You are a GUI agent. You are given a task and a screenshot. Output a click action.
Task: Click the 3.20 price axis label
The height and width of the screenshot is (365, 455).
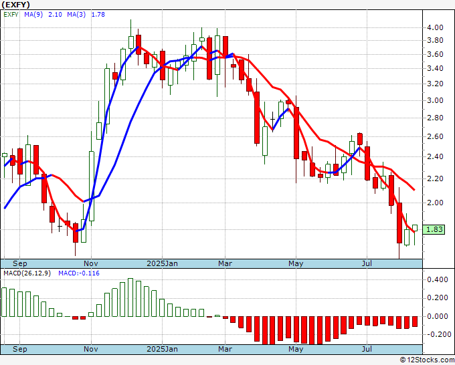pos(435,84)
